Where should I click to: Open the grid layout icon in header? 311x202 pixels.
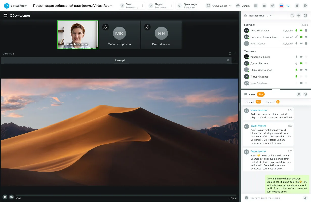(256, 6)
